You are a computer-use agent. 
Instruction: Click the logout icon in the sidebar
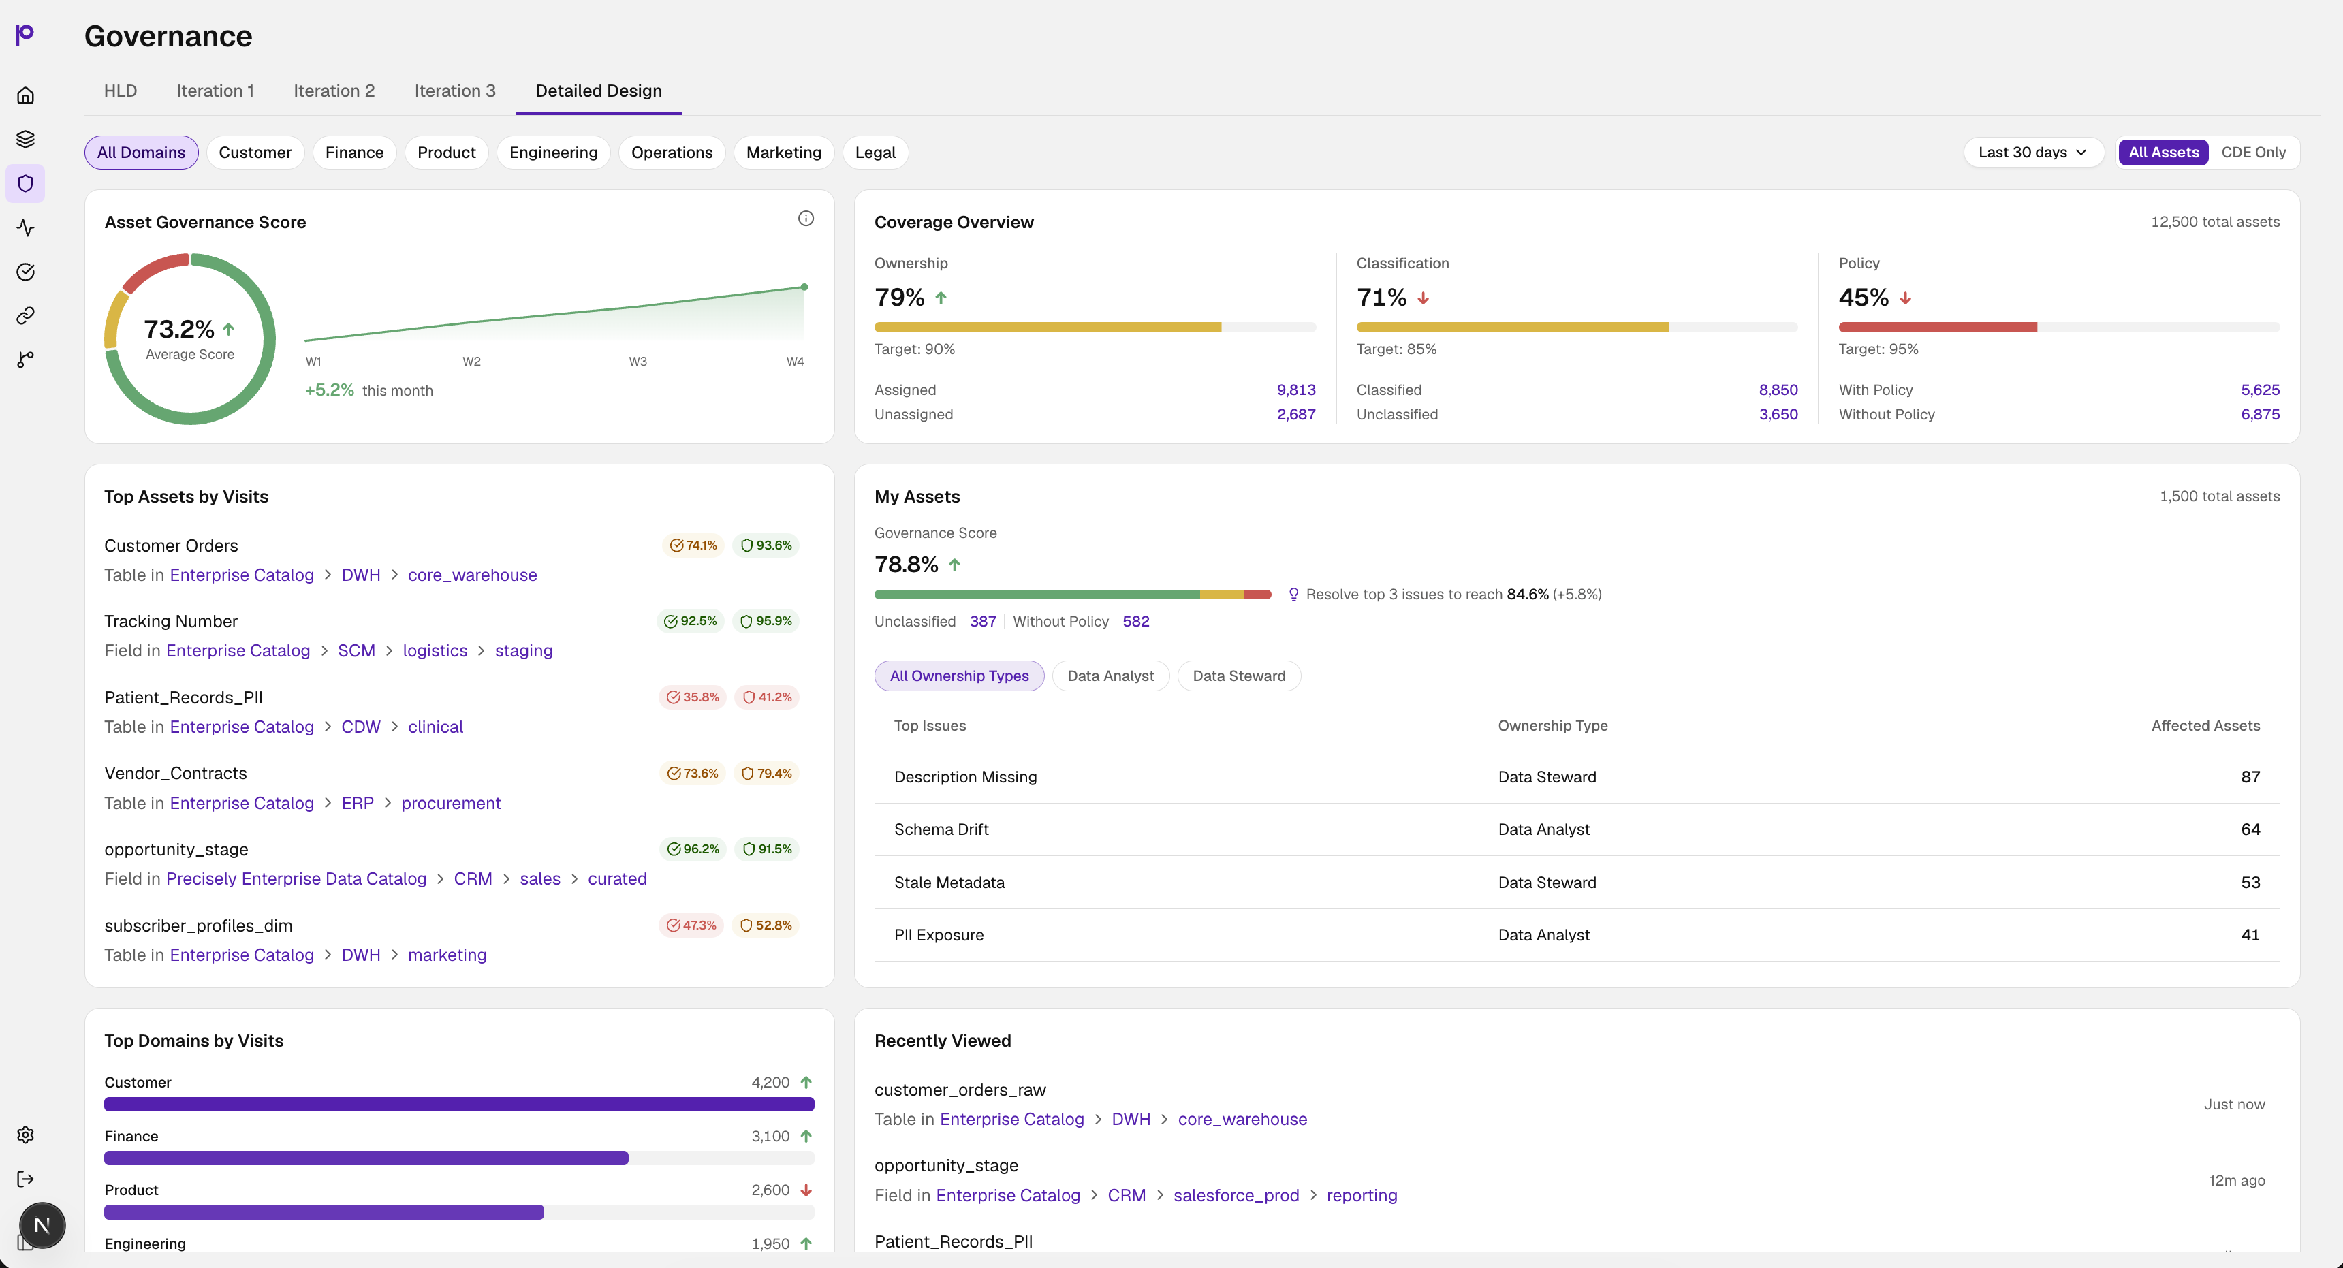coord(25,1179)
